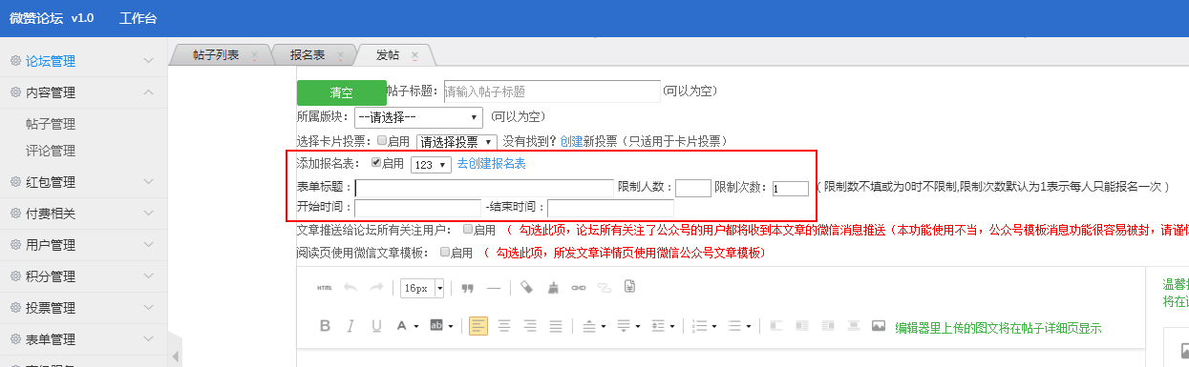Insert a blockquote with the quote icon
1189x367 pixels.
[x=468, y=287]
